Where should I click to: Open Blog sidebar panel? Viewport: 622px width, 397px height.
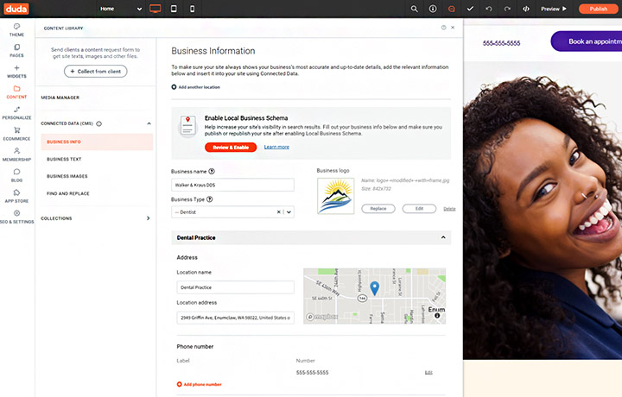(x=16, y=175)
